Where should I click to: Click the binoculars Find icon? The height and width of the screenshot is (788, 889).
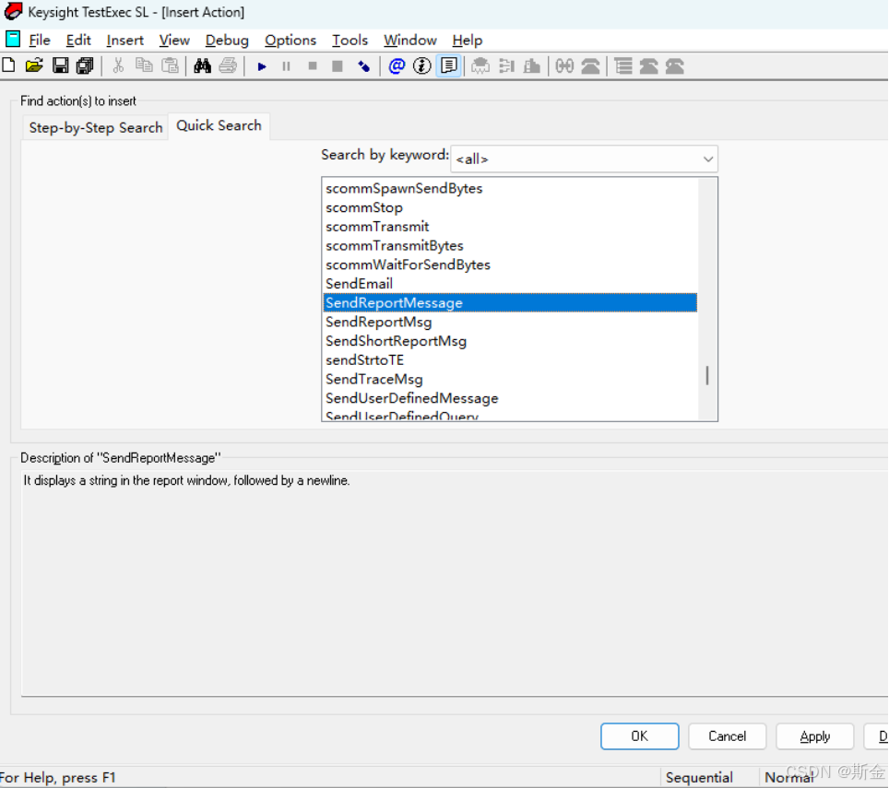click(x=202, y=65)
